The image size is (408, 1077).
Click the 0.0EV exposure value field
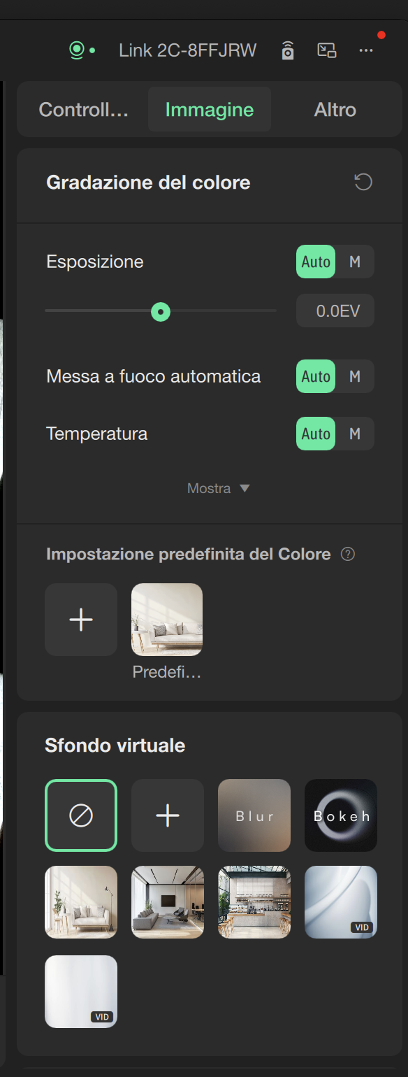click(335, 311)
